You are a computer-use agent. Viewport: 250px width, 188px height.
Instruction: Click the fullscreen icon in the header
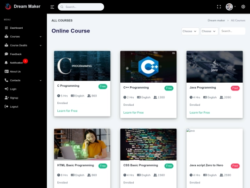point(219,6)
